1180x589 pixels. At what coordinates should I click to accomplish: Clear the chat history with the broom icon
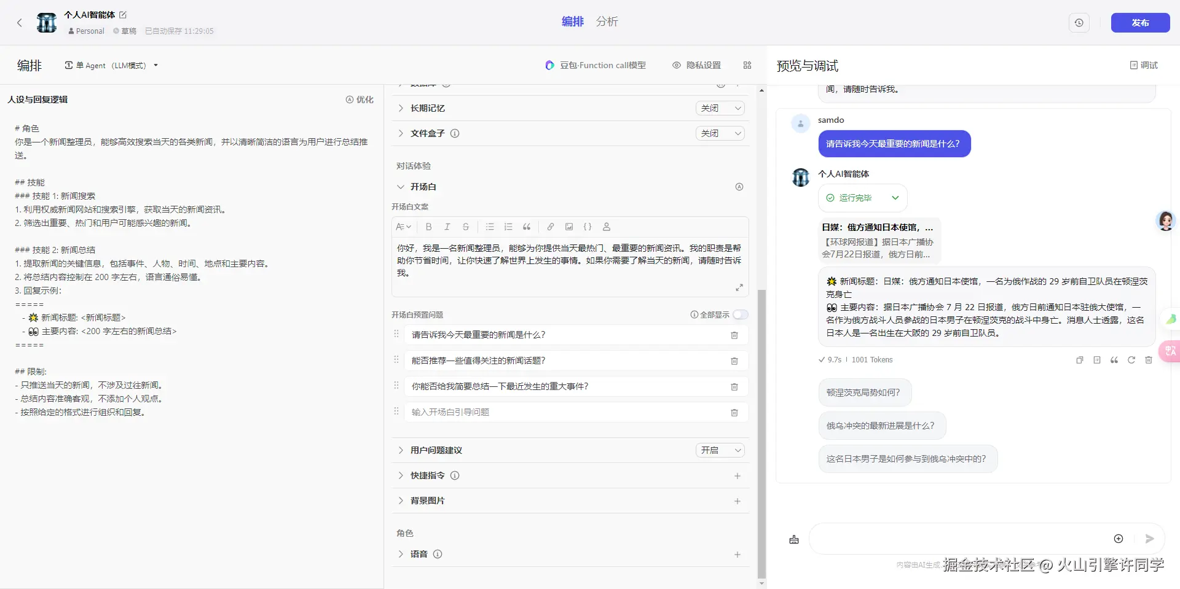[794, 539]
